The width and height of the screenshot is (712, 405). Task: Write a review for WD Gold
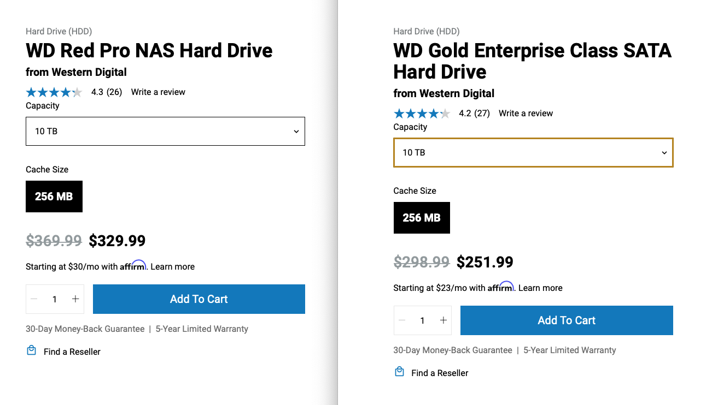[526, 114]
